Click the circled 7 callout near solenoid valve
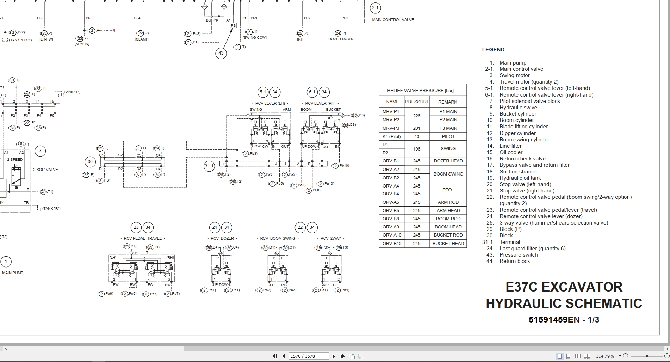Viewport: 670px width, 362px height. tap(40, 151)
